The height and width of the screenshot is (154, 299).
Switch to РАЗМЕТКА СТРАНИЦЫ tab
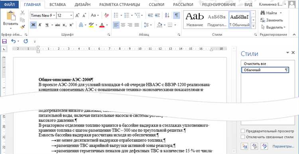[120, 4]
